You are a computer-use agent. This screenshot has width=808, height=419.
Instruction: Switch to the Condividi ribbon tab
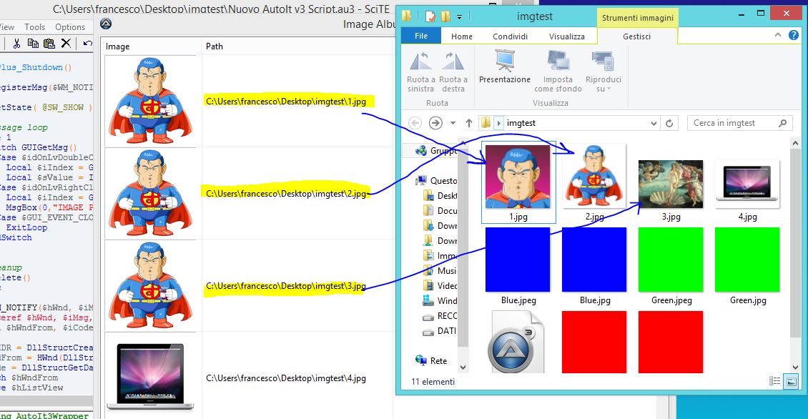[x=510, y=36]
